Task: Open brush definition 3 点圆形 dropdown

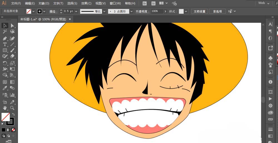Action: coord(131,11)
